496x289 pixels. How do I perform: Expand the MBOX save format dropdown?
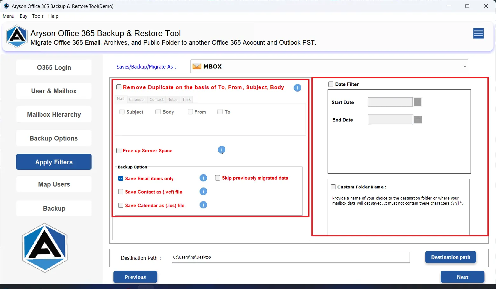465,67
